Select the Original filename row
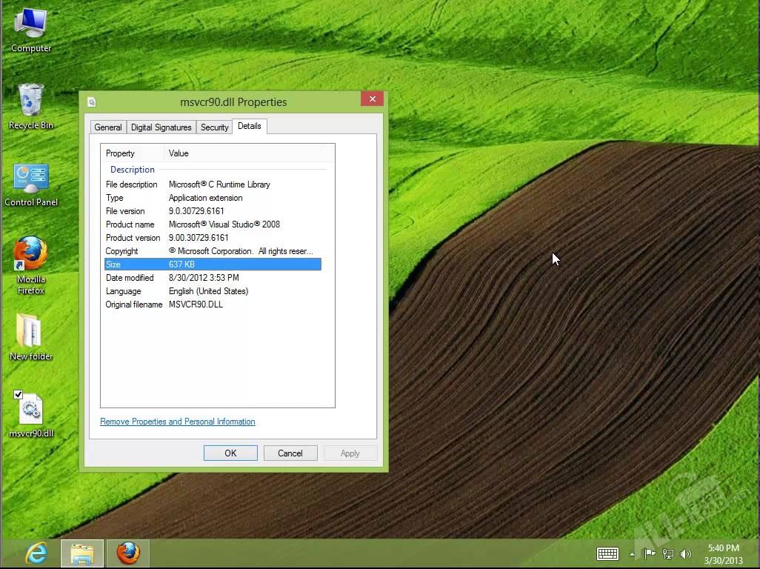 pyautogui.click(x=213, y=305)
